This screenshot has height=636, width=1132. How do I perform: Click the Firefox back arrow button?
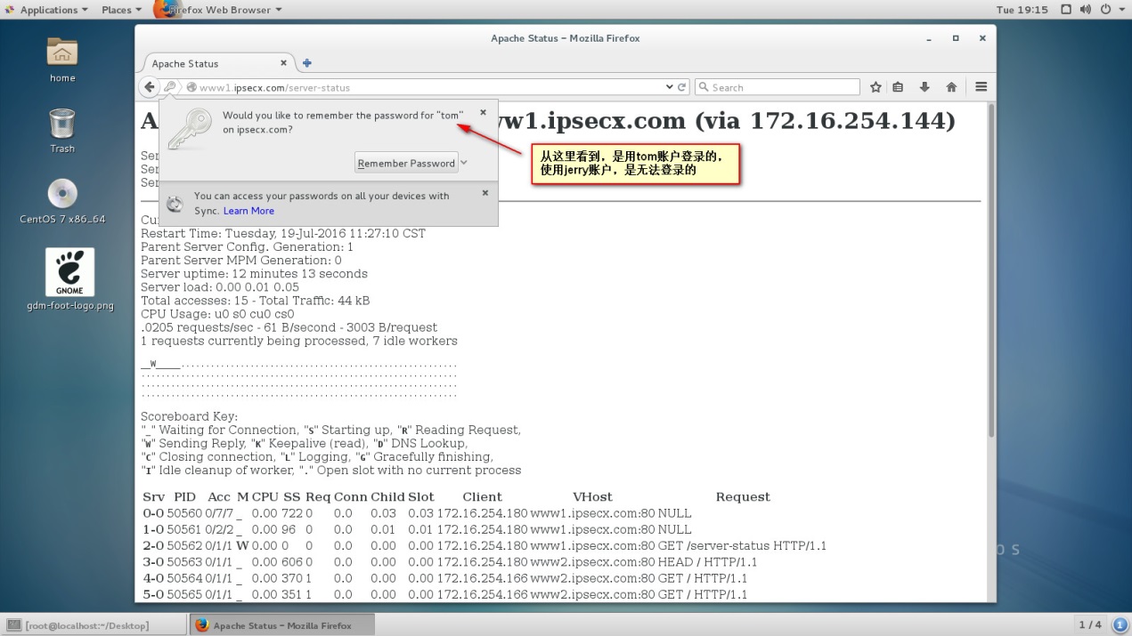pyautogui.click(x=150, y=87)
